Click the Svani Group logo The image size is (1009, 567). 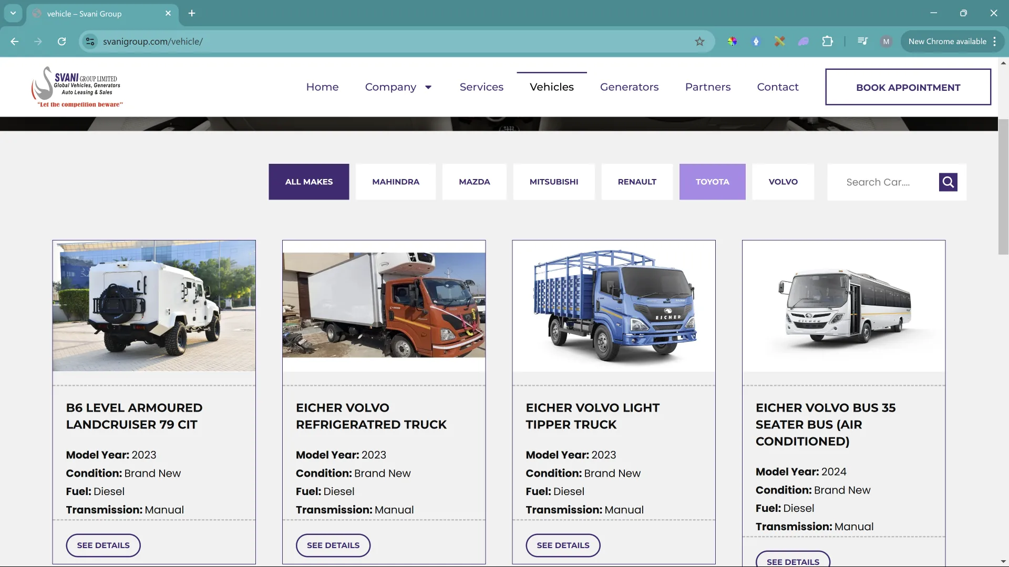[77, 87]
